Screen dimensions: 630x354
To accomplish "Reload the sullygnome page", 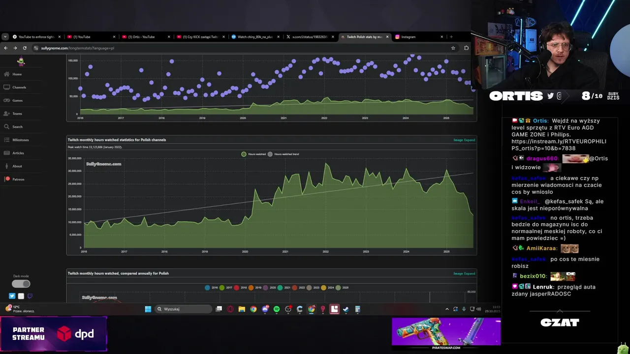I will [x=25, y=48].
